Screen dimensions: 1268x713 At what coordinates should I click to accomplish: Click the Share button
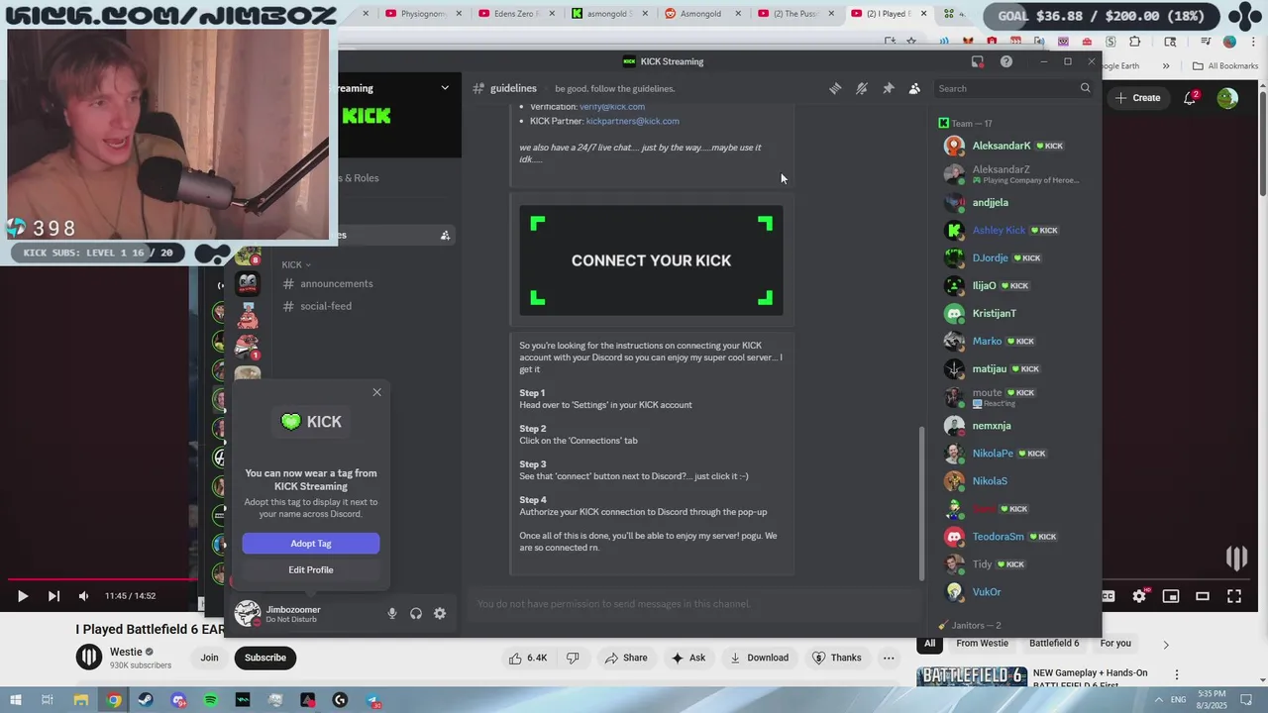click(626, 658)
